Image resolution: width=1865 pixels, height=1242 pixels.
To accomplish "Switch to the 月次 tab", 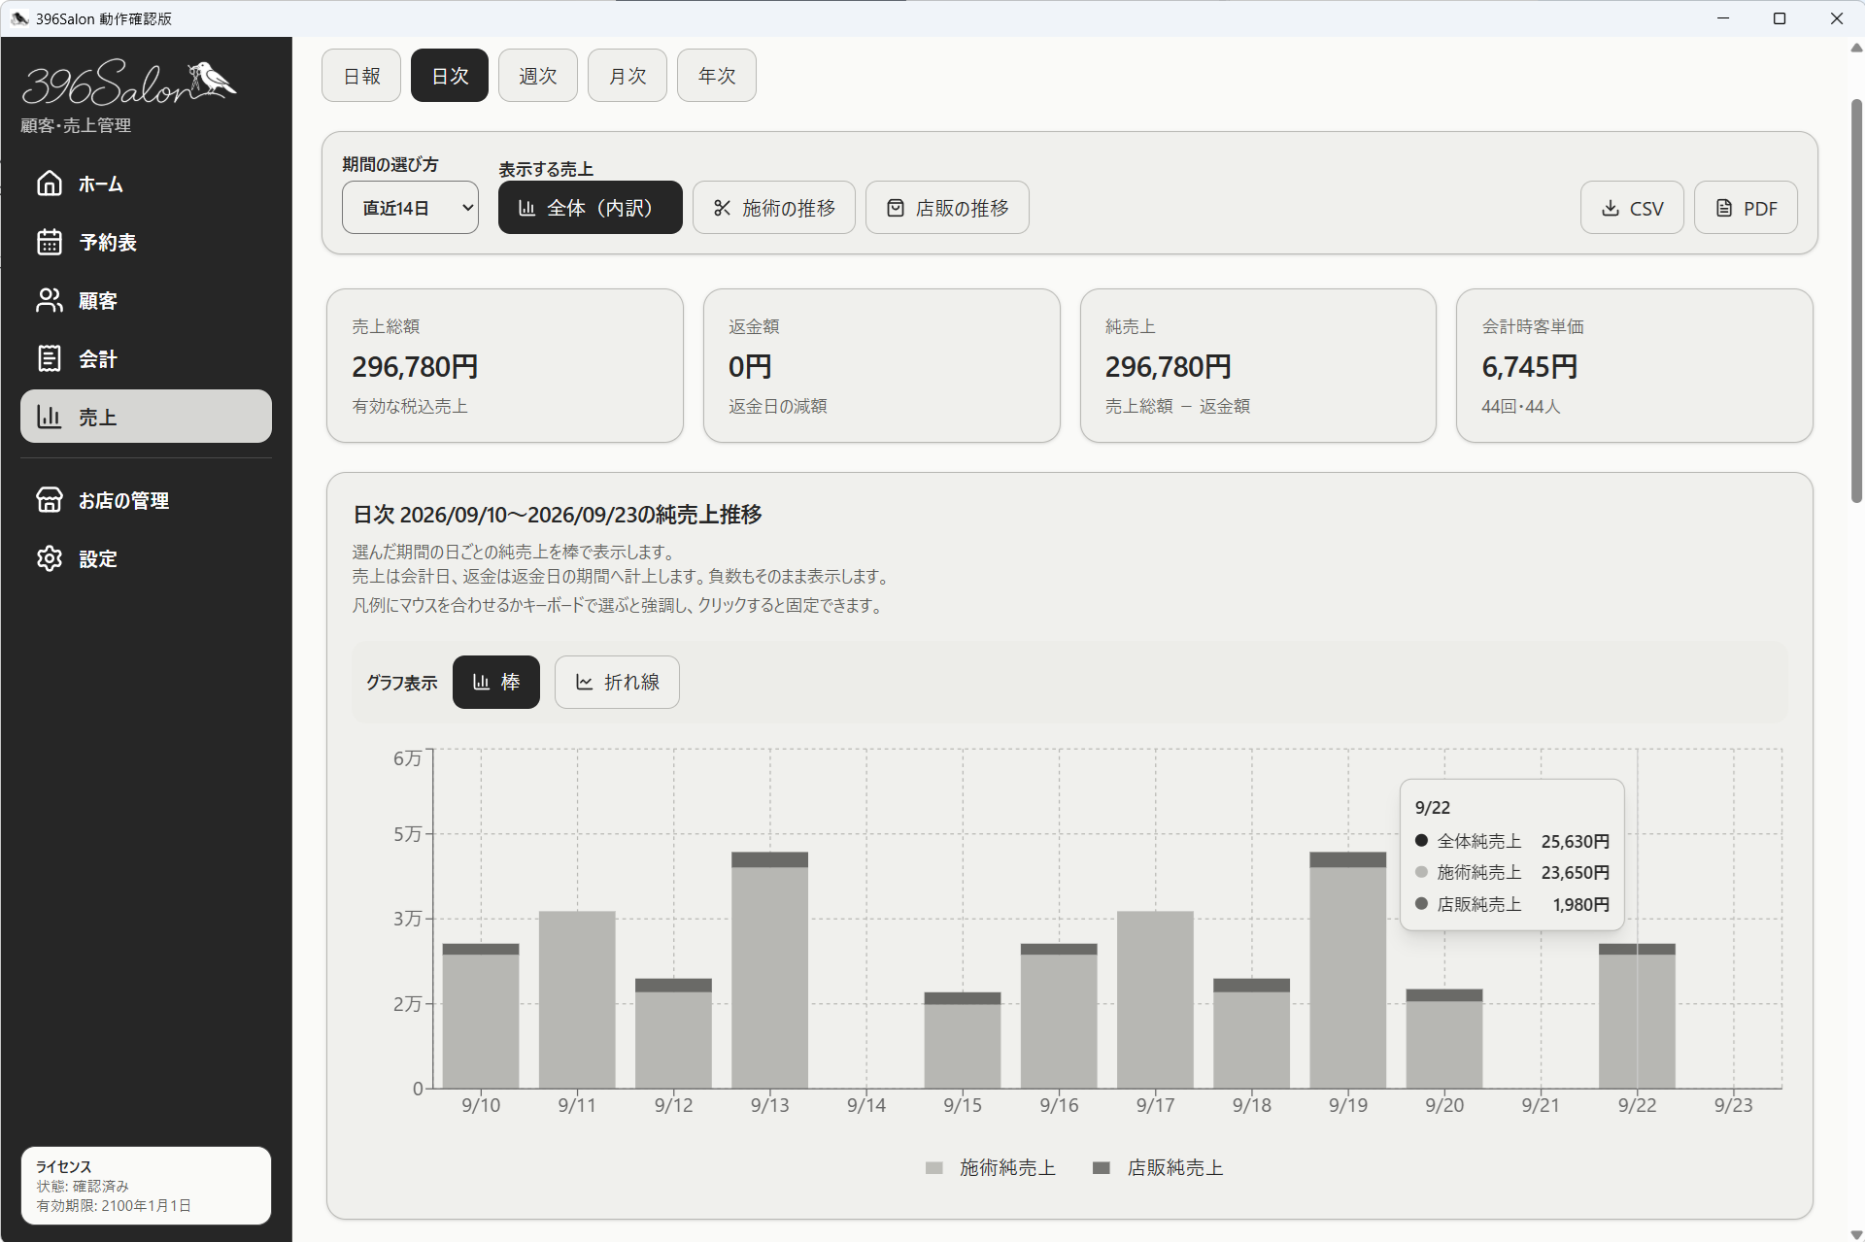I will (627, 76).
